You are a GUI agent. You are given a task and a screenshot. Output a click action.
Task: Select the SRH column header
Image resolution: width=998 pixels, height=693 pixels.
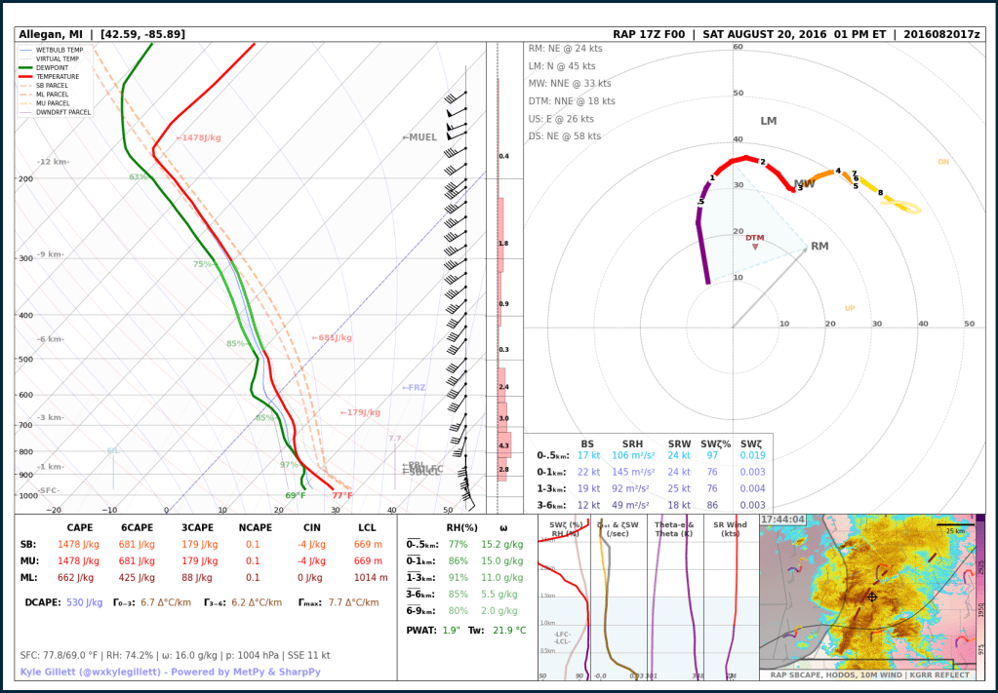[632, 443]
